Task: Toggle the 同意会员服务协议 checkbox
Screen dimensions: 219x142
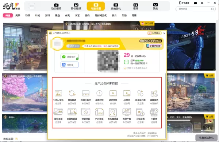Action: coord(125,68)
